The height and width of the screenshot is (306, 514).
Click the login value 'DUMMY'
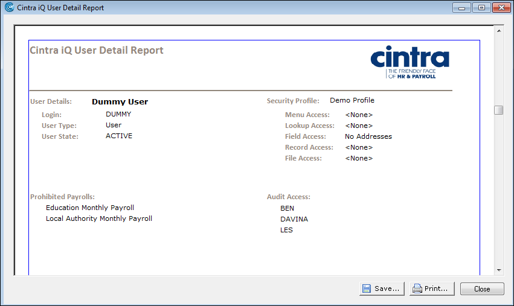(118, 114)
